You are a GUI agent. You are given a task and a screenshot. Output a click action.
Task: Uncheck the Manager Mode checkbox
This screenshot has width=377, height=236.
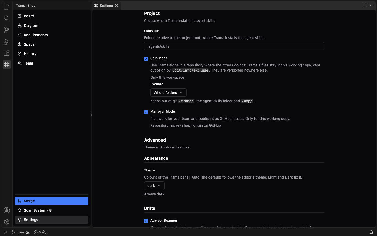[146, 112]
